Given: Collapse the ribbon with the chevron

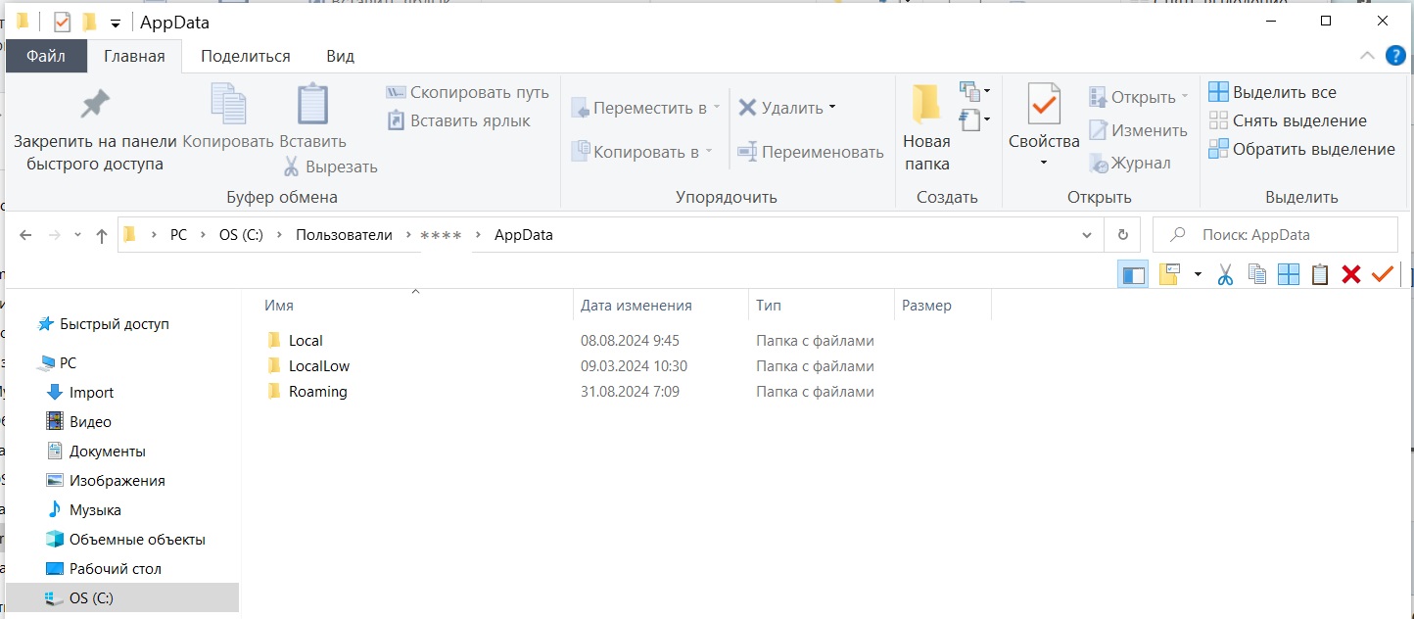Looking at the screenshot, I should click(1367, 56).
